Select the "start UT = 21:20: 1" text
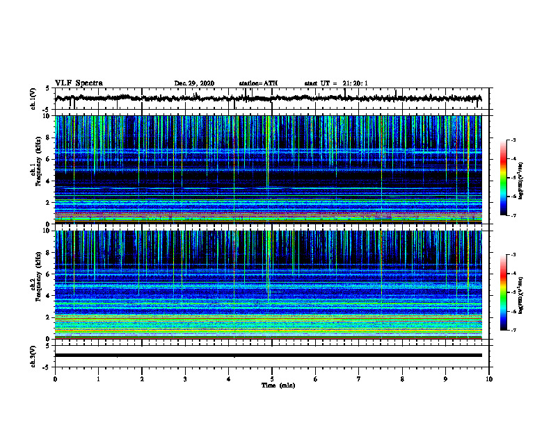 336,83
